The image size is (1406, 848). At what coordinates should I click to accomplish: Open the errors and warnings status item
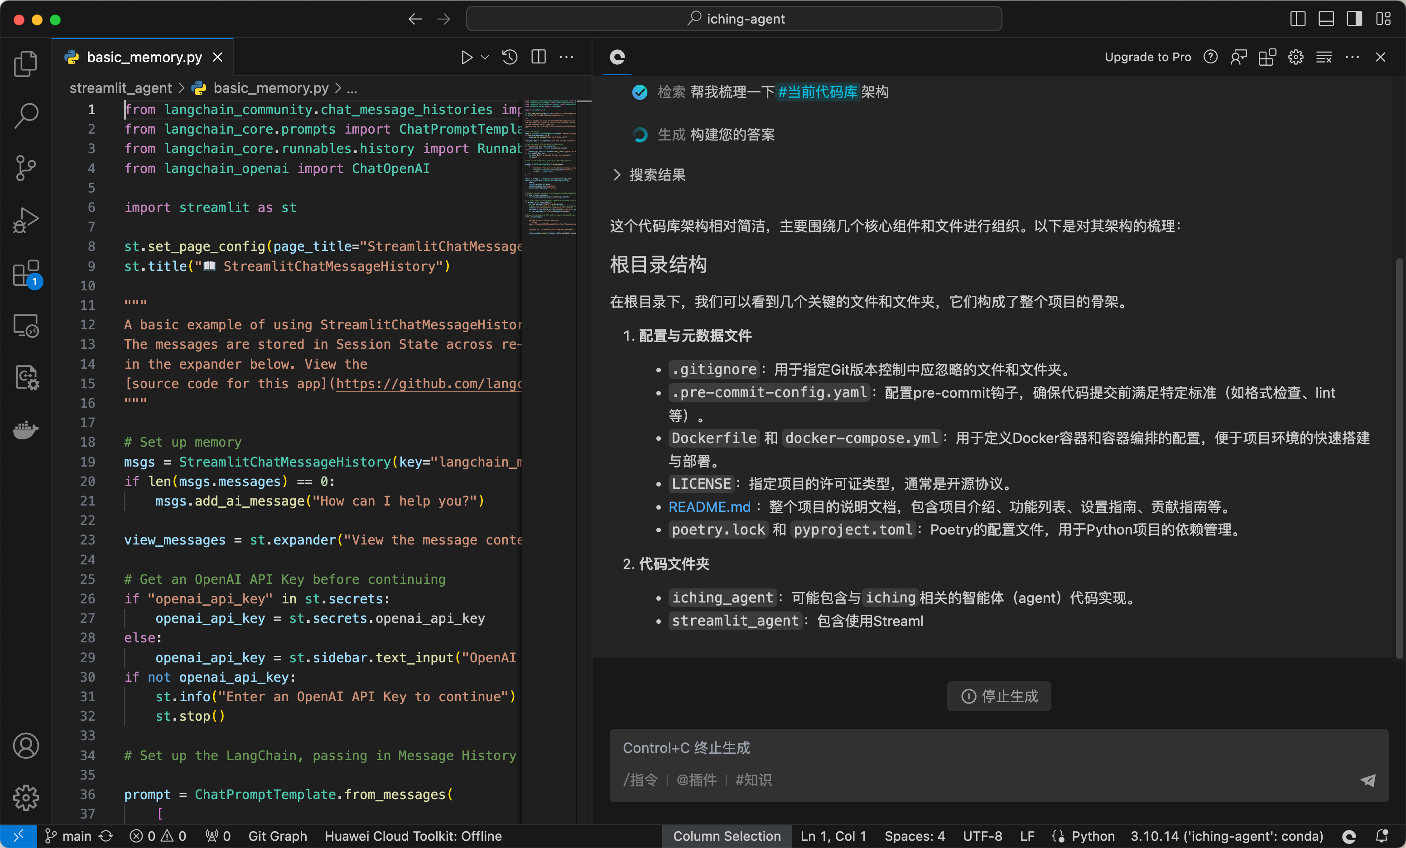[x=158, y=836]
